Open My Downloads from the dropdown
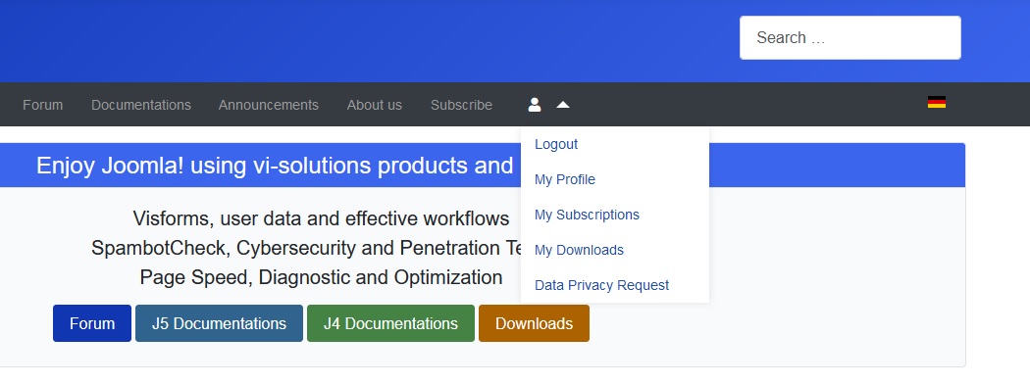Viewport: 1030px width, 385px height. click(579, 250)
